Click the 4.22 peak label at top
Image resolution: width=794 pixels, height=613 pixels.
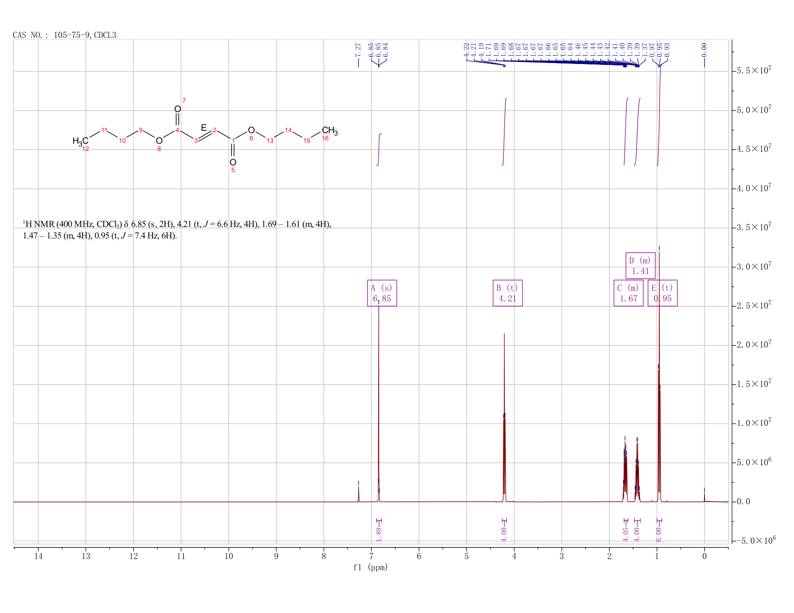pyautogui.click(x=466, y=50)
